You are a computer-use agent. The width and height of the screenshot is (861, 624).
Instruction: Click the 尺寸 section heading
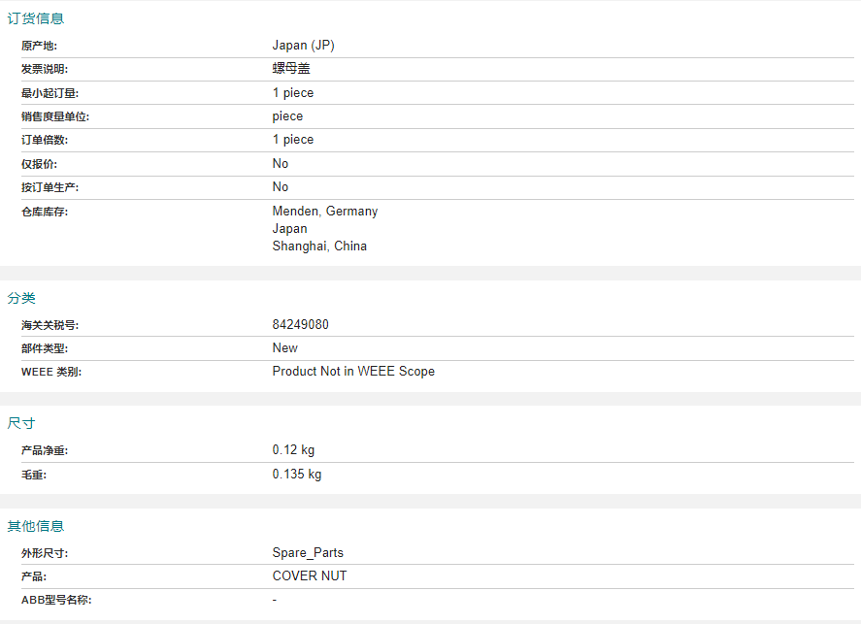tap(20, 423)
